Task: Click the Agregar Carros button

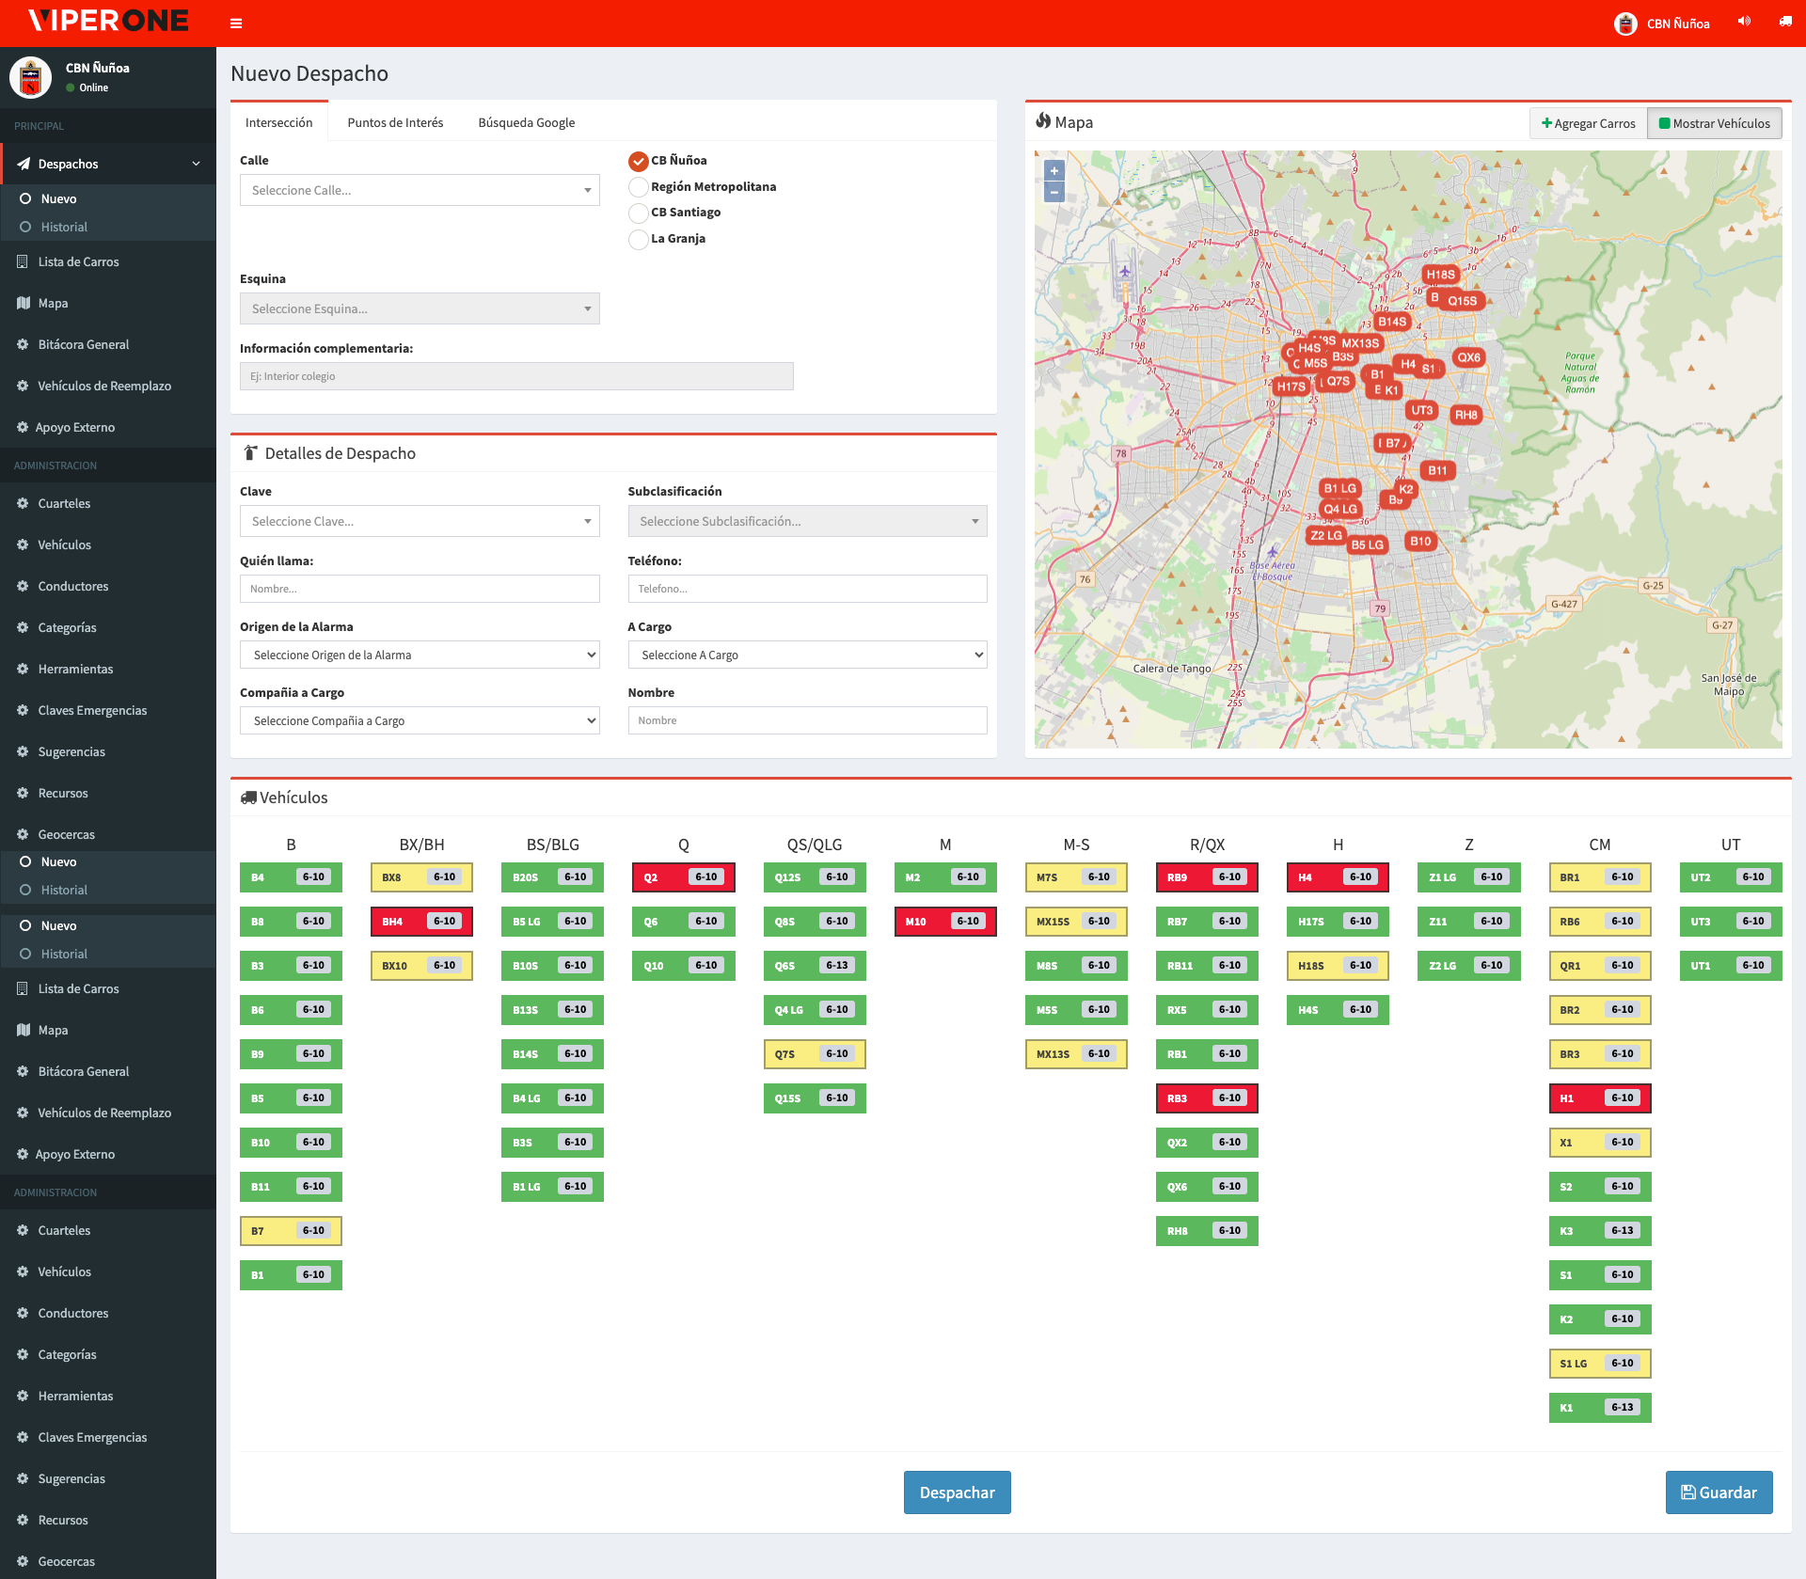Action: [x=1588, y=123]
